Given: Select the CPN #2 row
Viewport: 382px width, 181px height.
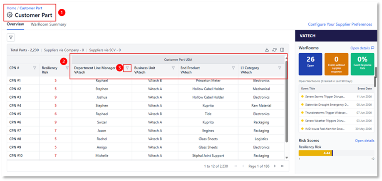Looking at the screenshot, I should coord(146,89).
